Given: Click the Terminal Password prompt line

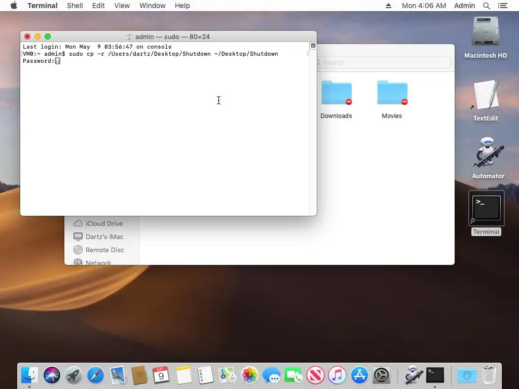Looking at the screenshot, I should coord(42,61).
